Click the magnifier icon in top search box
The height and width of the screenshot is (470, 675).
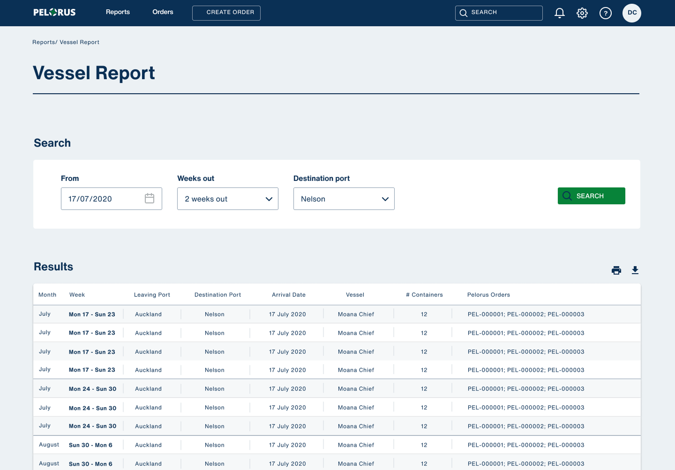pos(464,13)
